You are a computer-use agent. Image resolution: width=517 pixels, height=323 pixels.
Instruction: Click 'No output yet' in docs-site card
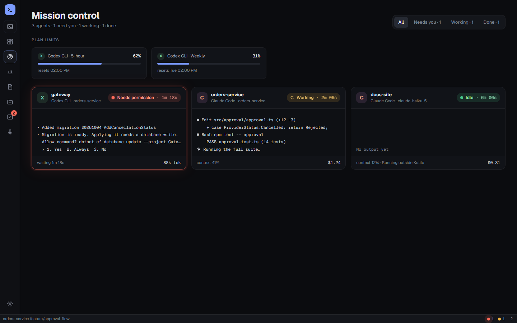coord(372,149)
